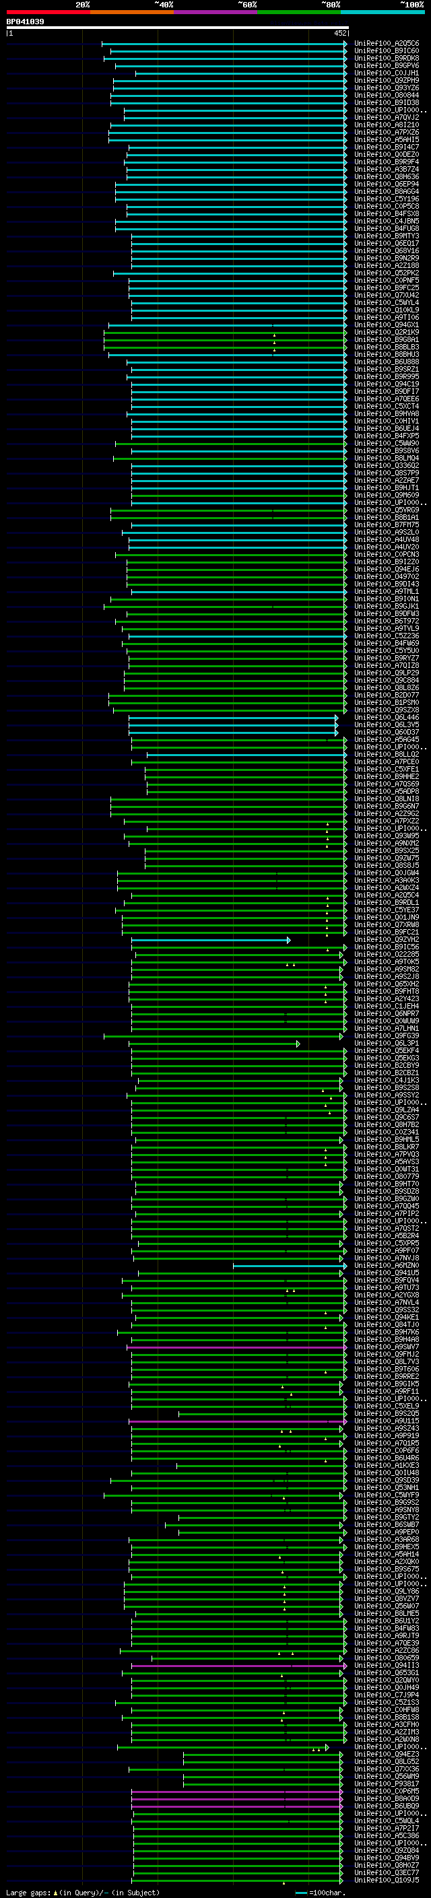Open hit UniRef100_B9GPV6
Screen dimensions: 431x1898
coord(387,66)
